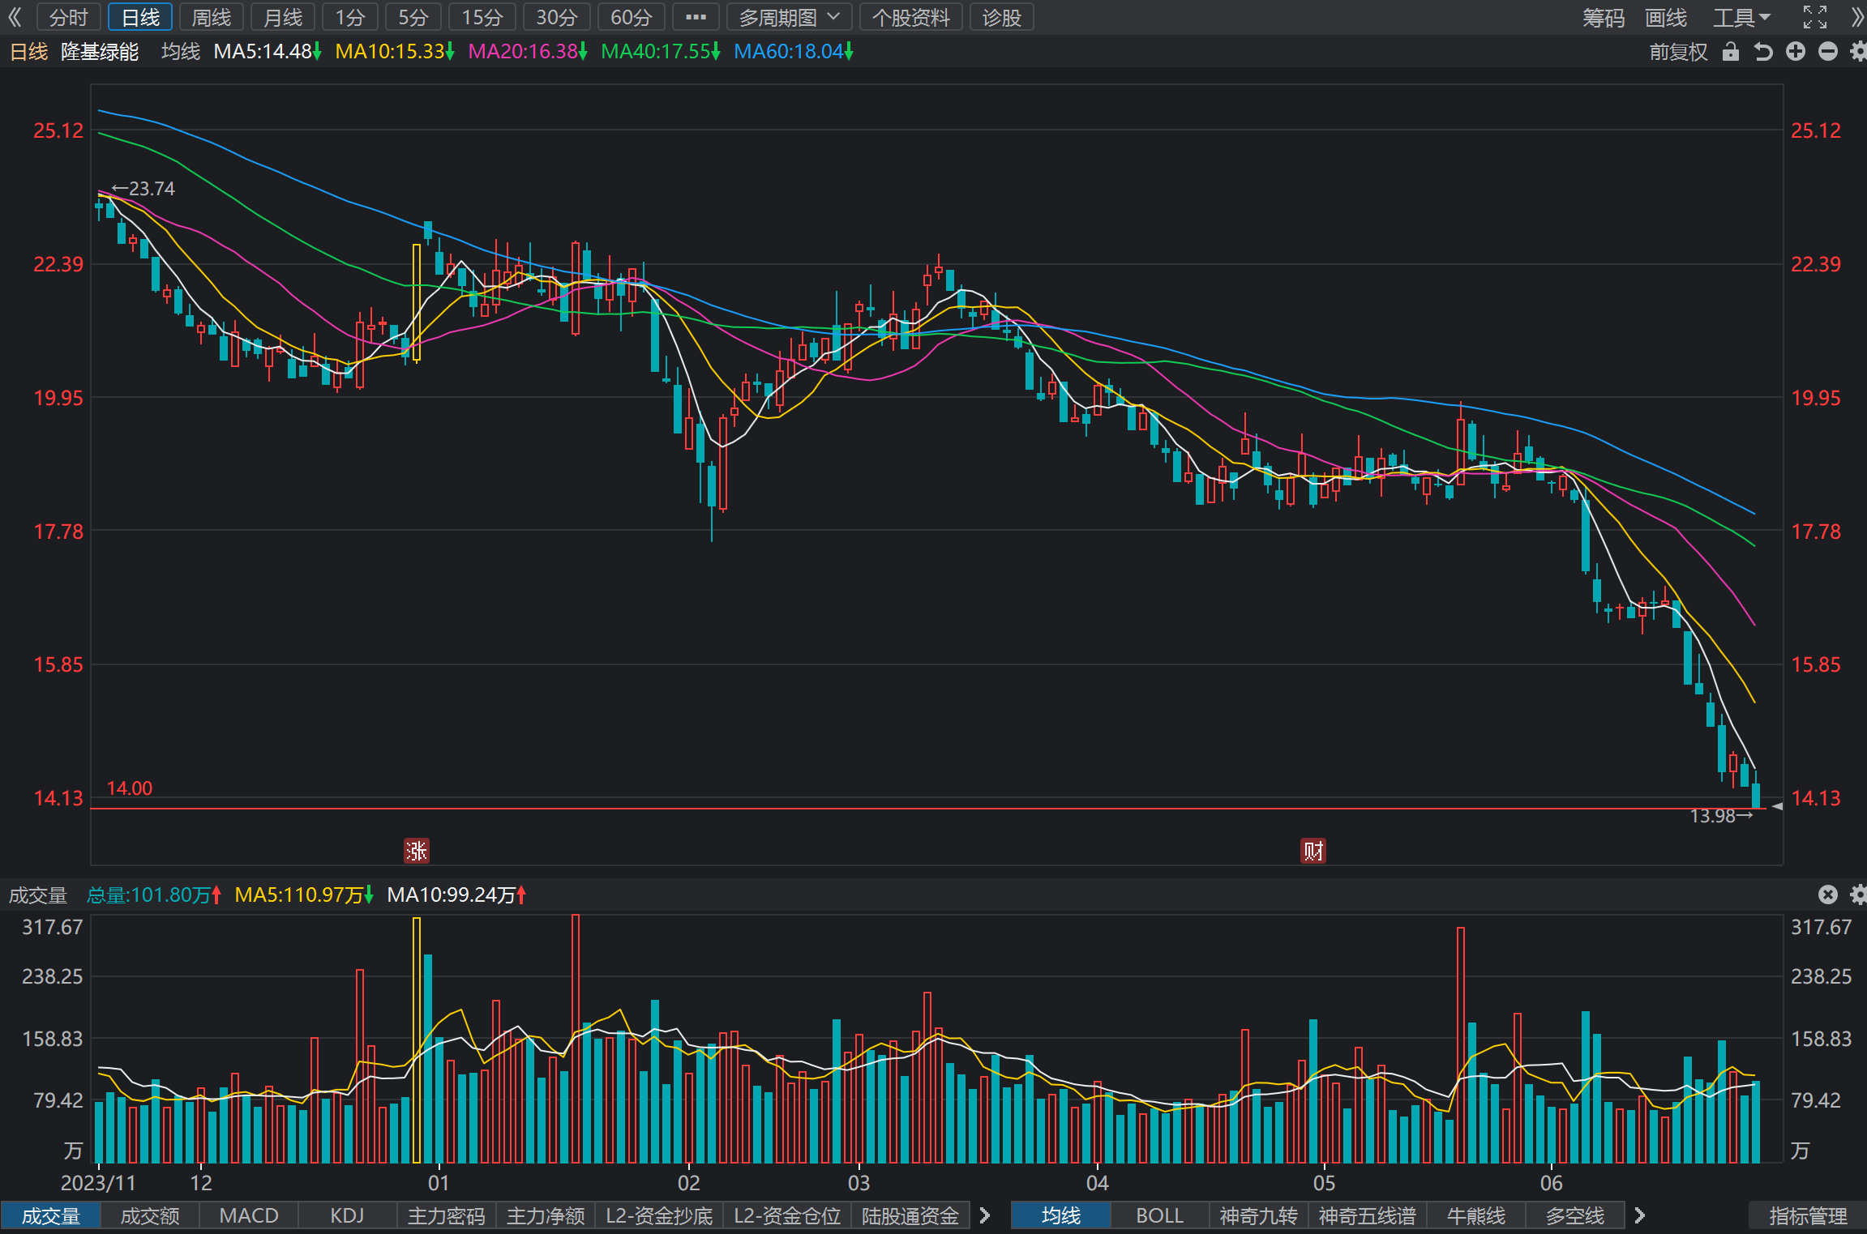Click the blue MA60:18.04 legend
1867x1234 pixels.
tap(793, 52)
